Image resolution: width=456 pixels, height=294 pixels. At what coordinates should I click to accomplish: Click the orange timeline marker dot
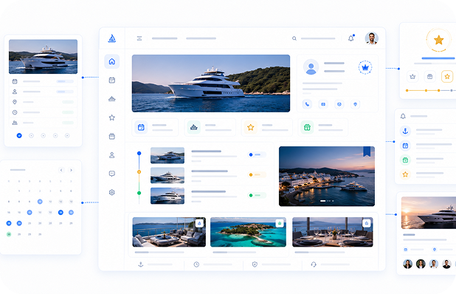(139, 171)
